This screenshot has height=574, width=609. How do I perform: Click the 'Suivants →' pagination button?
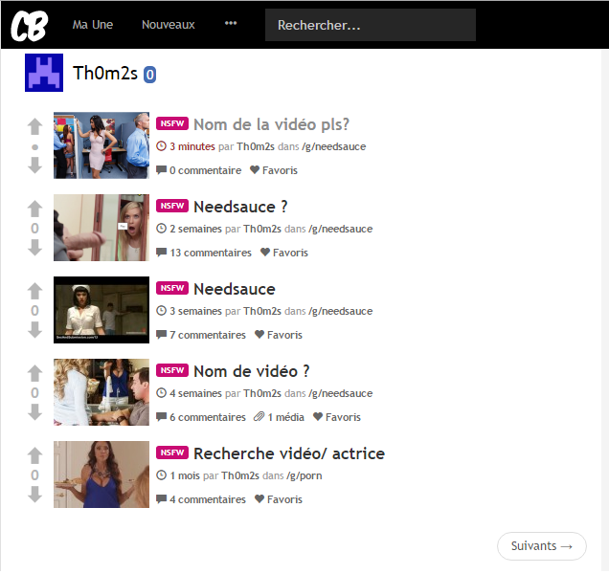(x=541, y=546)
